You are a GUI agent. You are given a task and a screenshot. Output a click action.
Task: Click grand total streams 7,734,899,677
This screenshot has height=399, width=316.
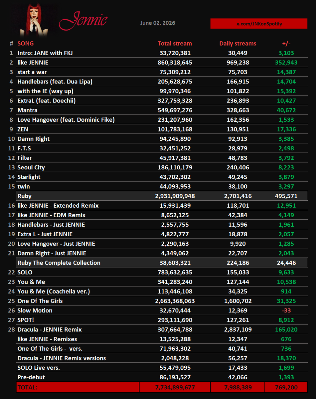click(x=175, y=387)
